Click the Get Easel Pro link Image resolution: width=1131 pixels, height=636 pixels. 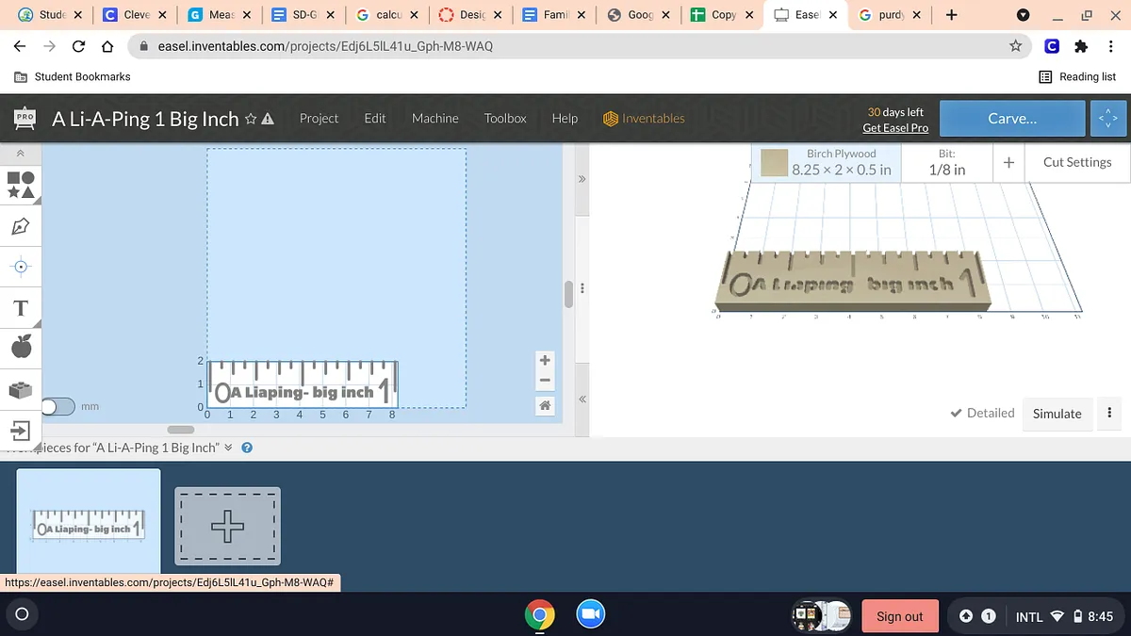click(894, 127)
